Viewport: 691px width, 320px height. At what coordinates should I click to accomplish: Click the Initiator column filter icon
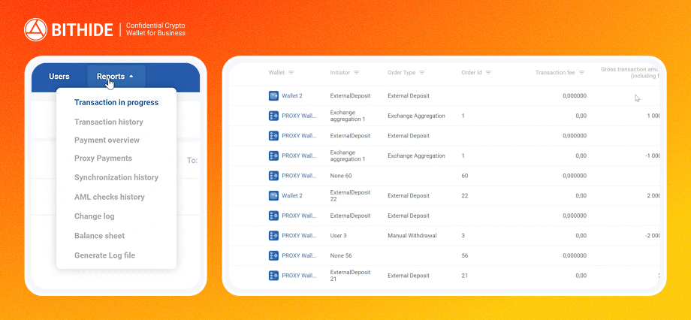coord(357,73)
